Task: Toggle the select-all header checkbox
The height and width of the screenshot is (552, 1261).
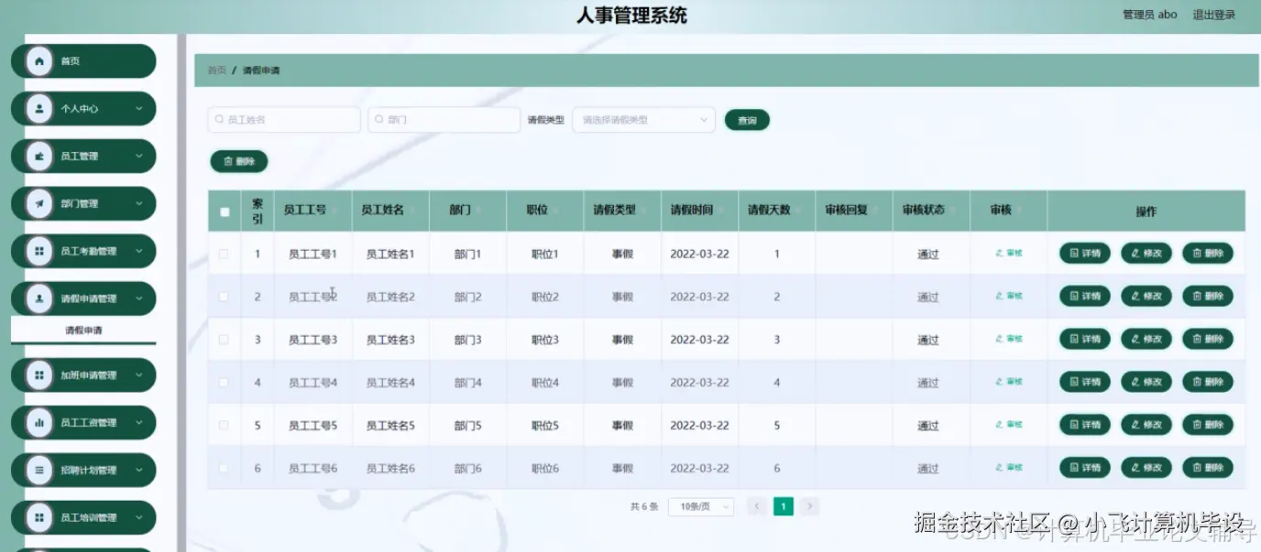Action: click(x=225, y=211)
